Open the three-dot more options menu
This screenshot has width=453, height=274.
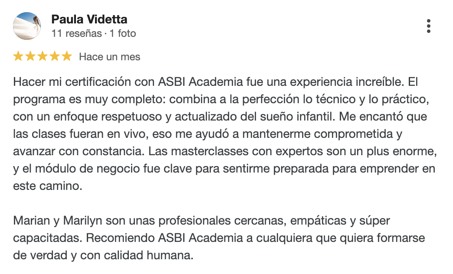click(x=429, y=26)
